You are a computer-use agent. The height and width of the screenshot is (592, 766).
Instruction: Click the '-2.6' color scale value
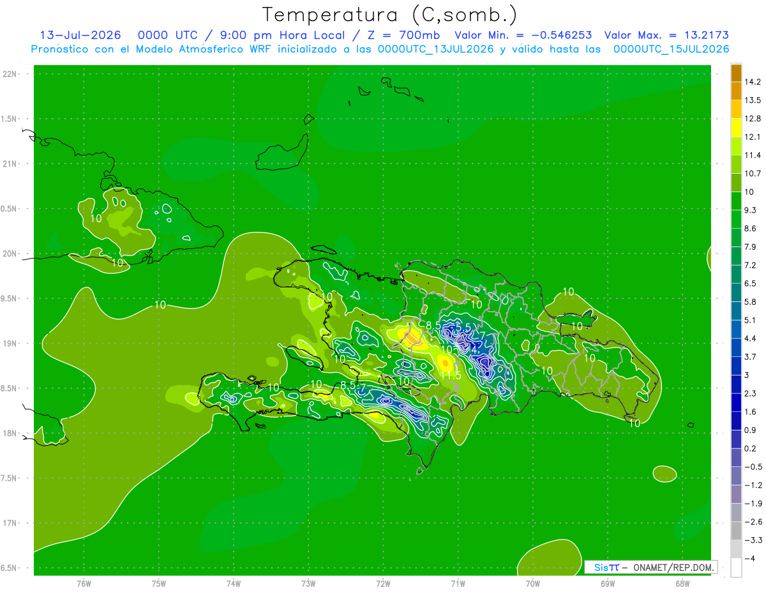753,522
